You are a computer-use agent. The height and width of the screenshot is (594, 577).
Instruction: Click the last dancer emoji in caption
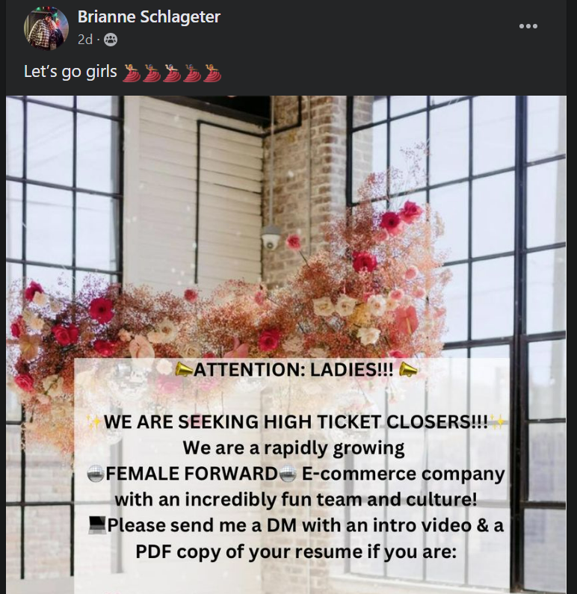212,72
